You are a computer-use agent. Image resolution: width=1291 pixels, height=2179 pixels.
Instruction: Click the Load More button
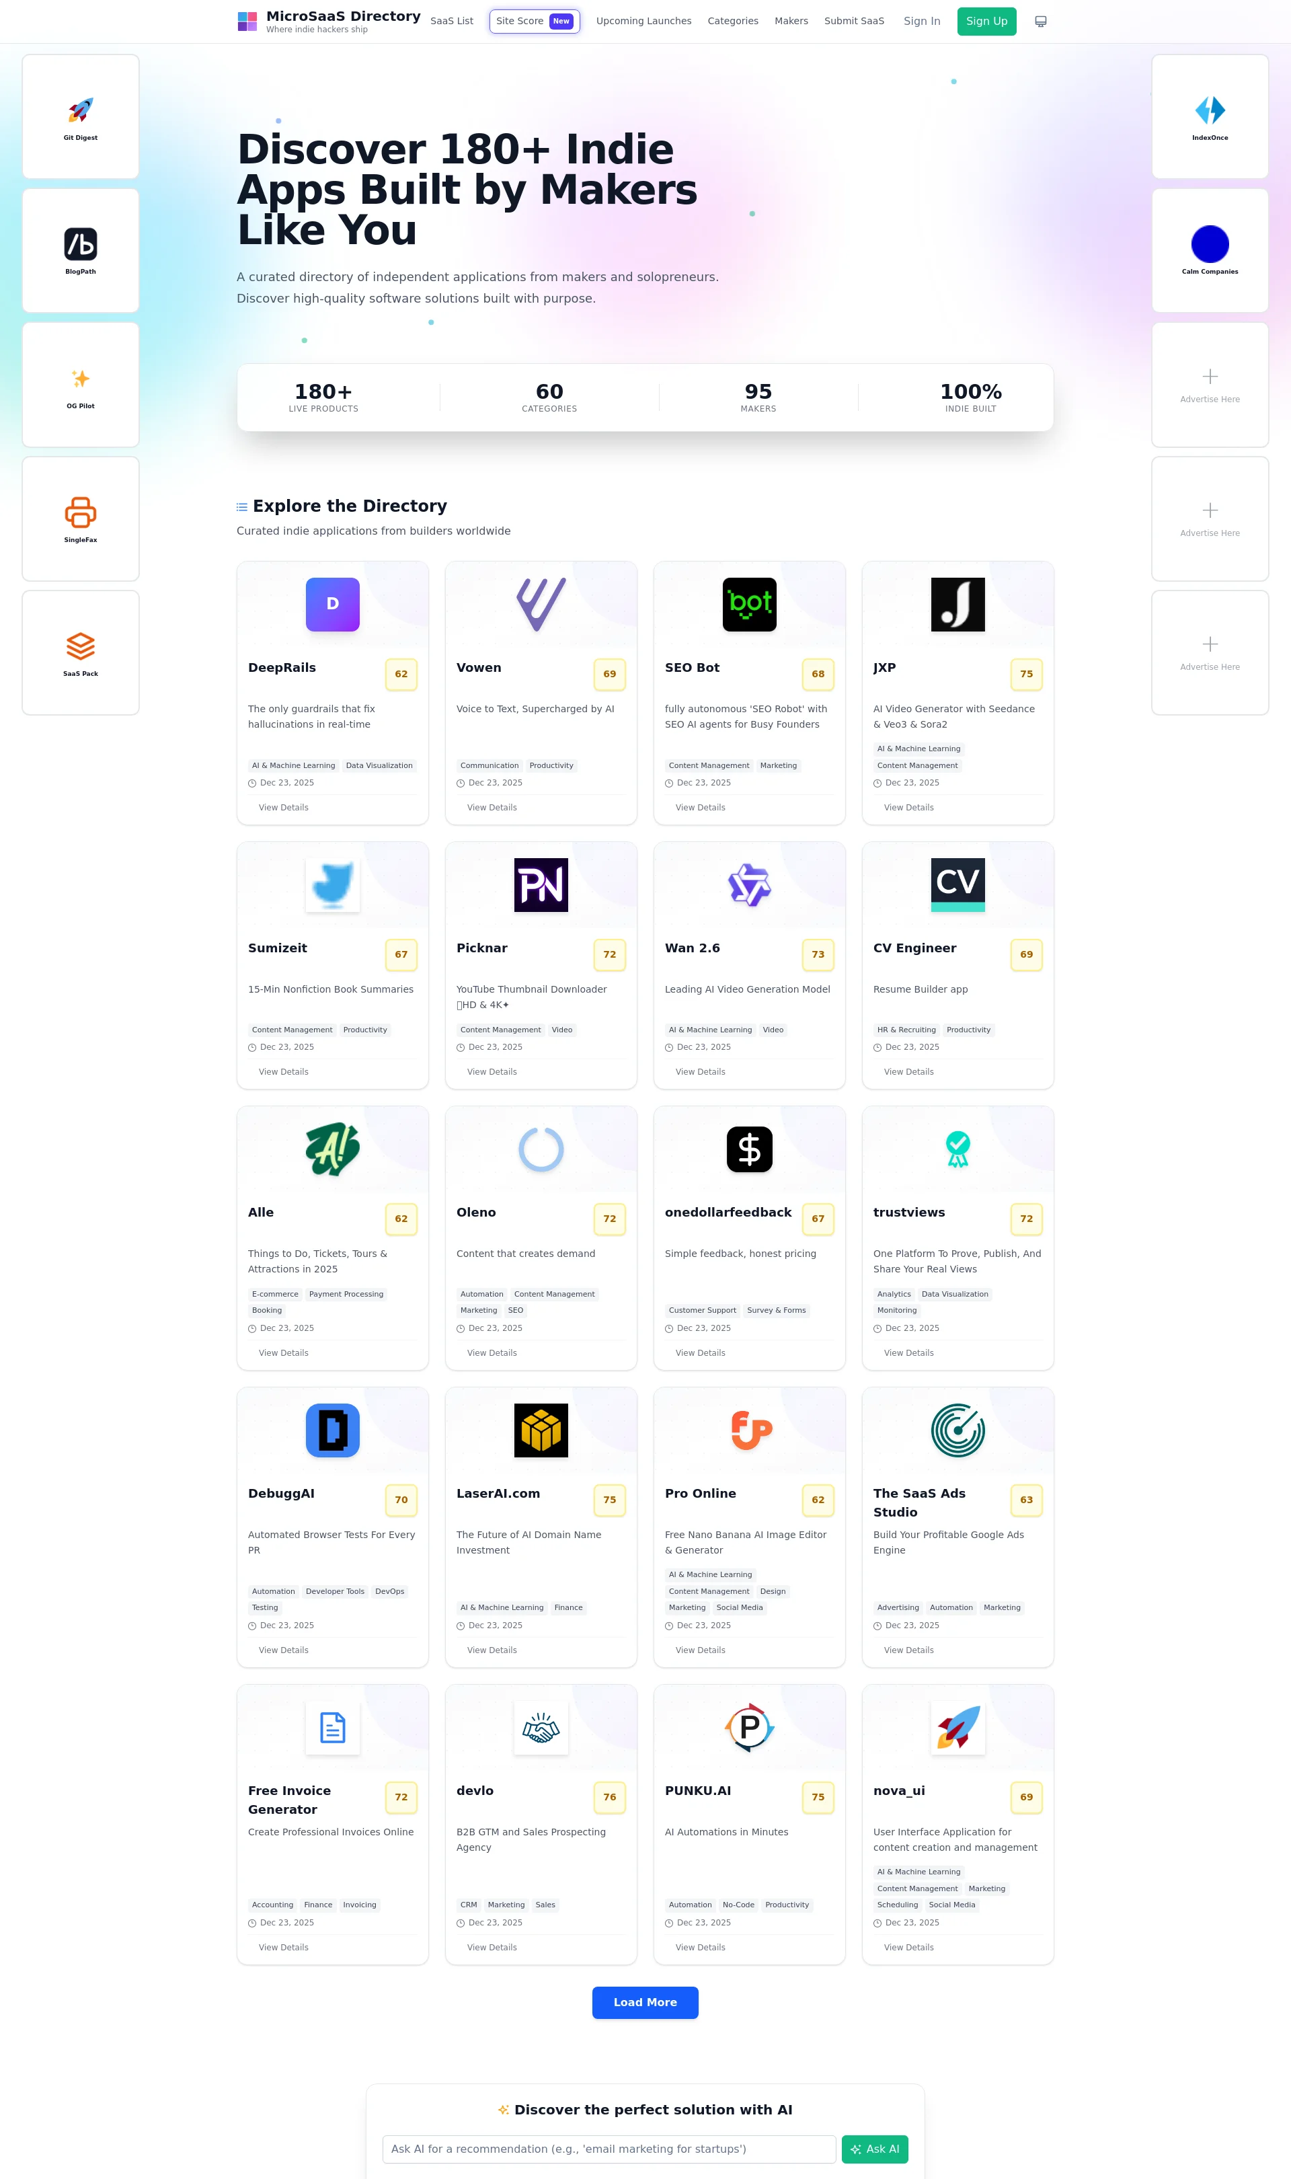(x=645, y=2002)
